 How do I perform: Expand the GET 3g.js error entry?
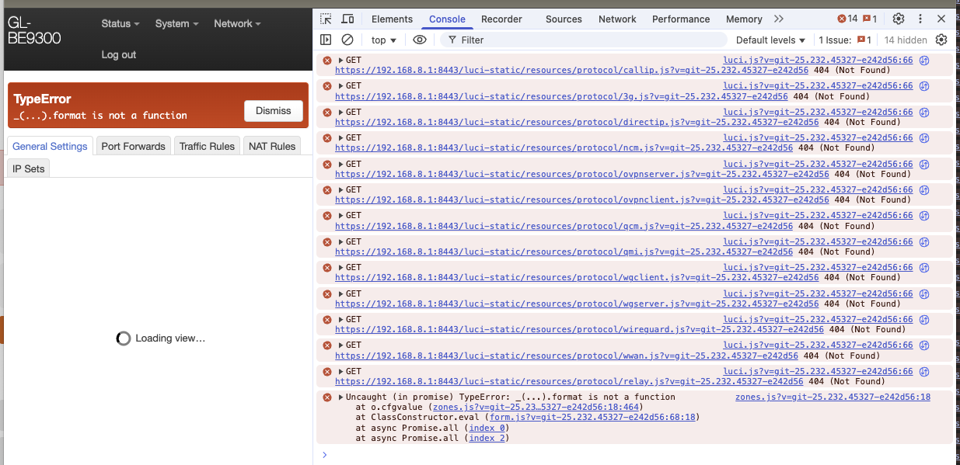[x=340, y=85]
